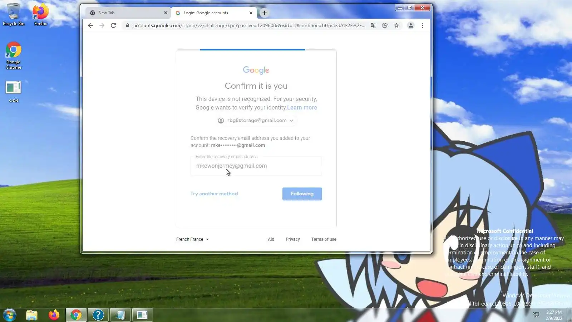Open the Terms of use link
This screenshot has height=322, width=572.
point(324,239)
